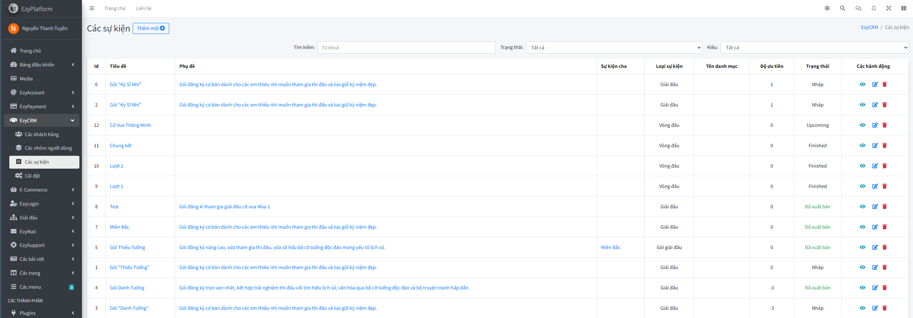Image resolution: width=913 pixels, height=318 pixels.
Task: Click the grid apps icon in header
Action: (904, 8)
